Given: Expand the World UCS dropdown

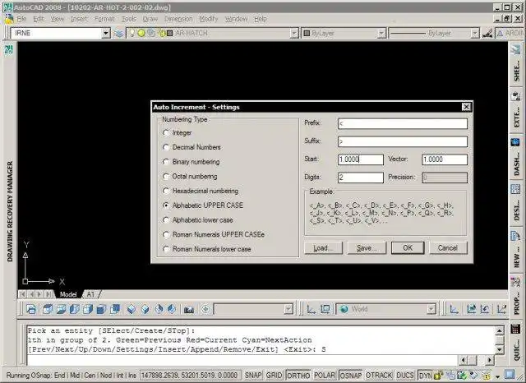Looking at the screenshot, I should 431,309.
